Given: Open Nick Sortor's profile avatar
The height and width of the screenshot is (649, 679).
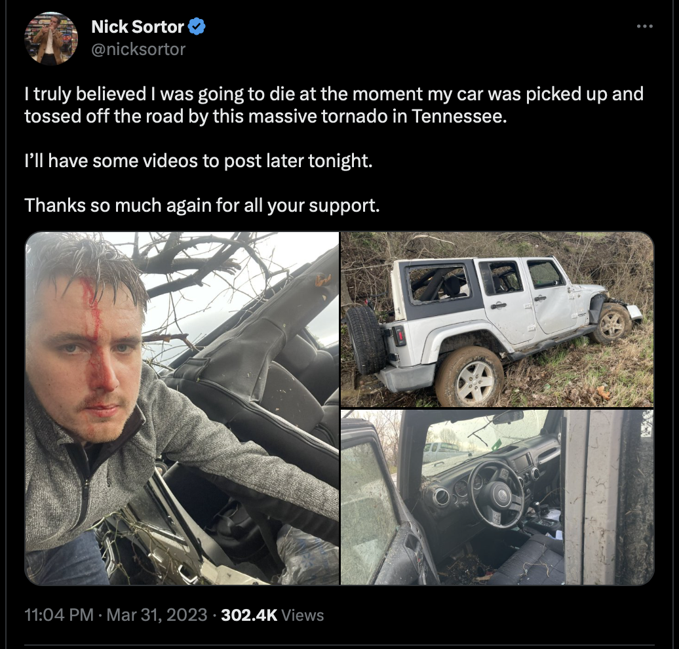Looking at the screenshot, I should (51, 38).
